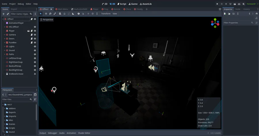259x136 pixels.
Task: Stop the running project
Action: point(226,4)
